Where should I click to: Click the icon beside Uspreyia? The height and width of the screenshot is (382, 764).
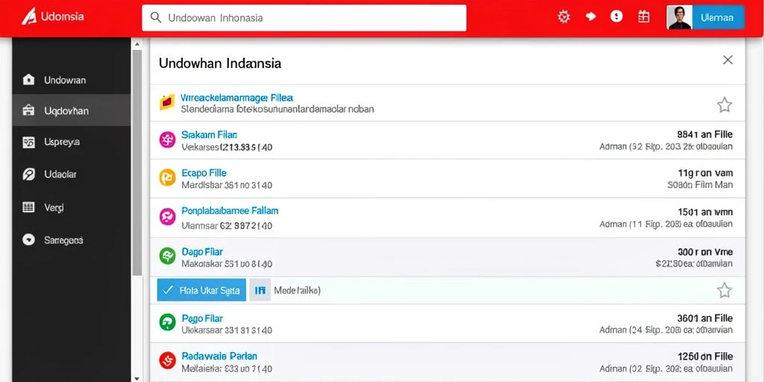(x=29, y=143)
